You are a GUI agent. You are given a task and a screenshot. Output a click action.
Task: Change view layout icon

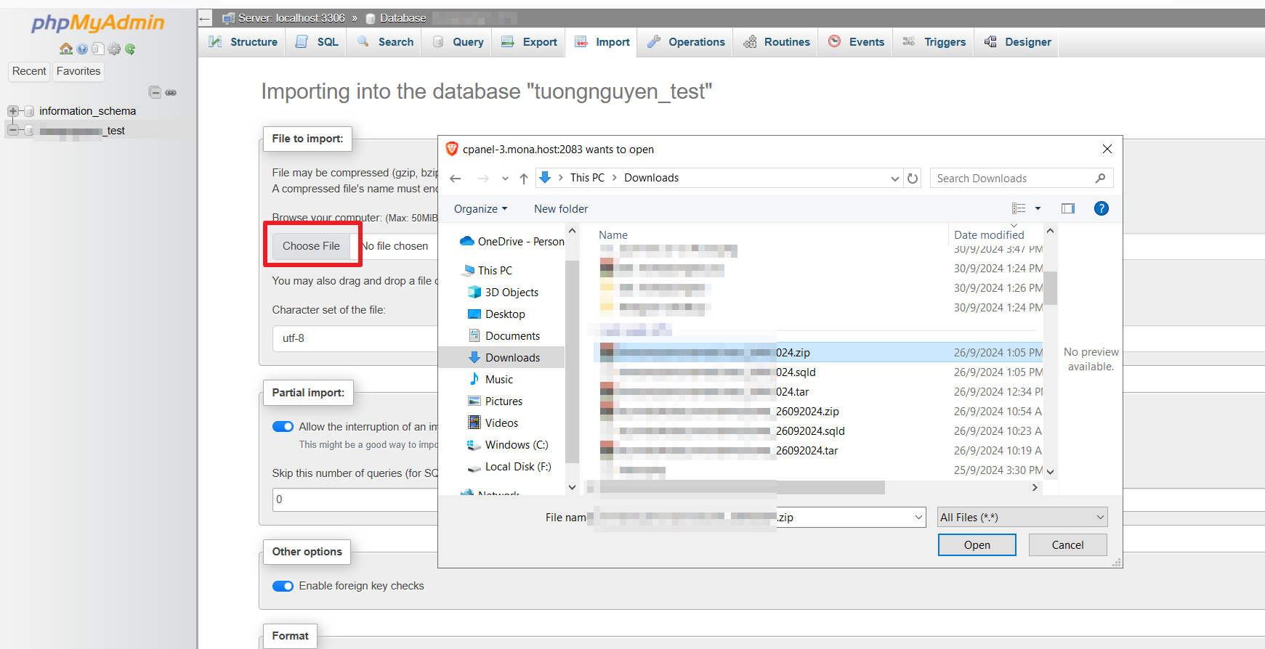click(x=1019, y=208)
